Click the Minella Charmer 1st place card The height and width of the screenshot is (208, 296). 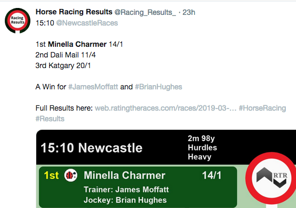(x=138, y=187)
